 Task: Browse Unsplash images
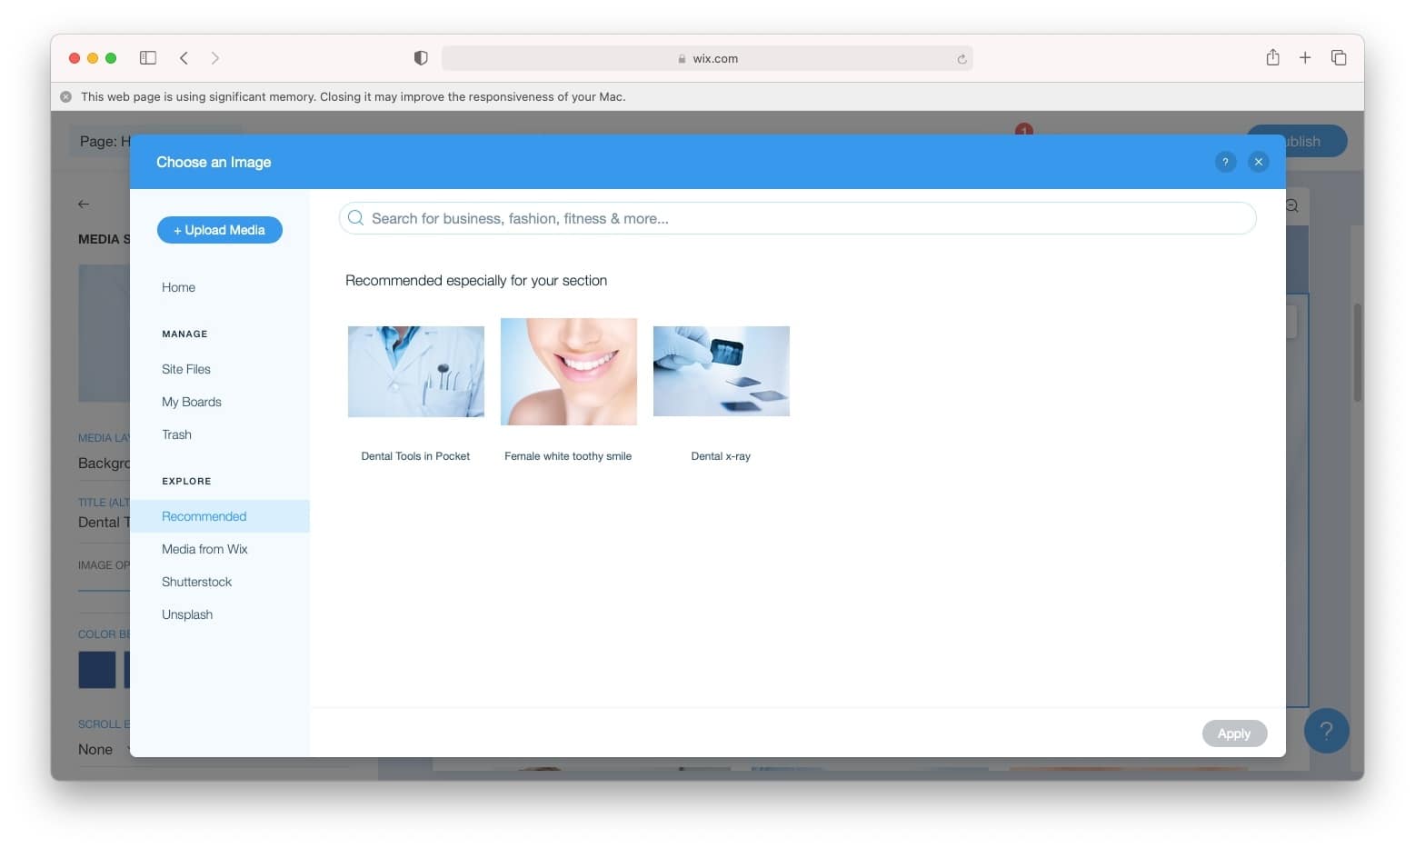click(x=186, y=614)
